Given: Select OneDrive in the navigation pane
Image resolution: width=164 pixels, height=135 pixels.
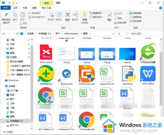Looking at the screenshot, I should pos(12,80).
